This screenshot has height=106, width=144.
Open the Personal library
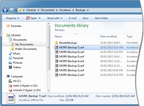click(x=18, y=58)
